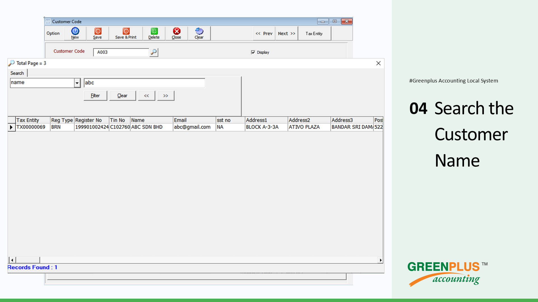This screenshot has height=302, width=538.
Task: Click the ATIVO PLAZA address cell
Action: (309, 127)
